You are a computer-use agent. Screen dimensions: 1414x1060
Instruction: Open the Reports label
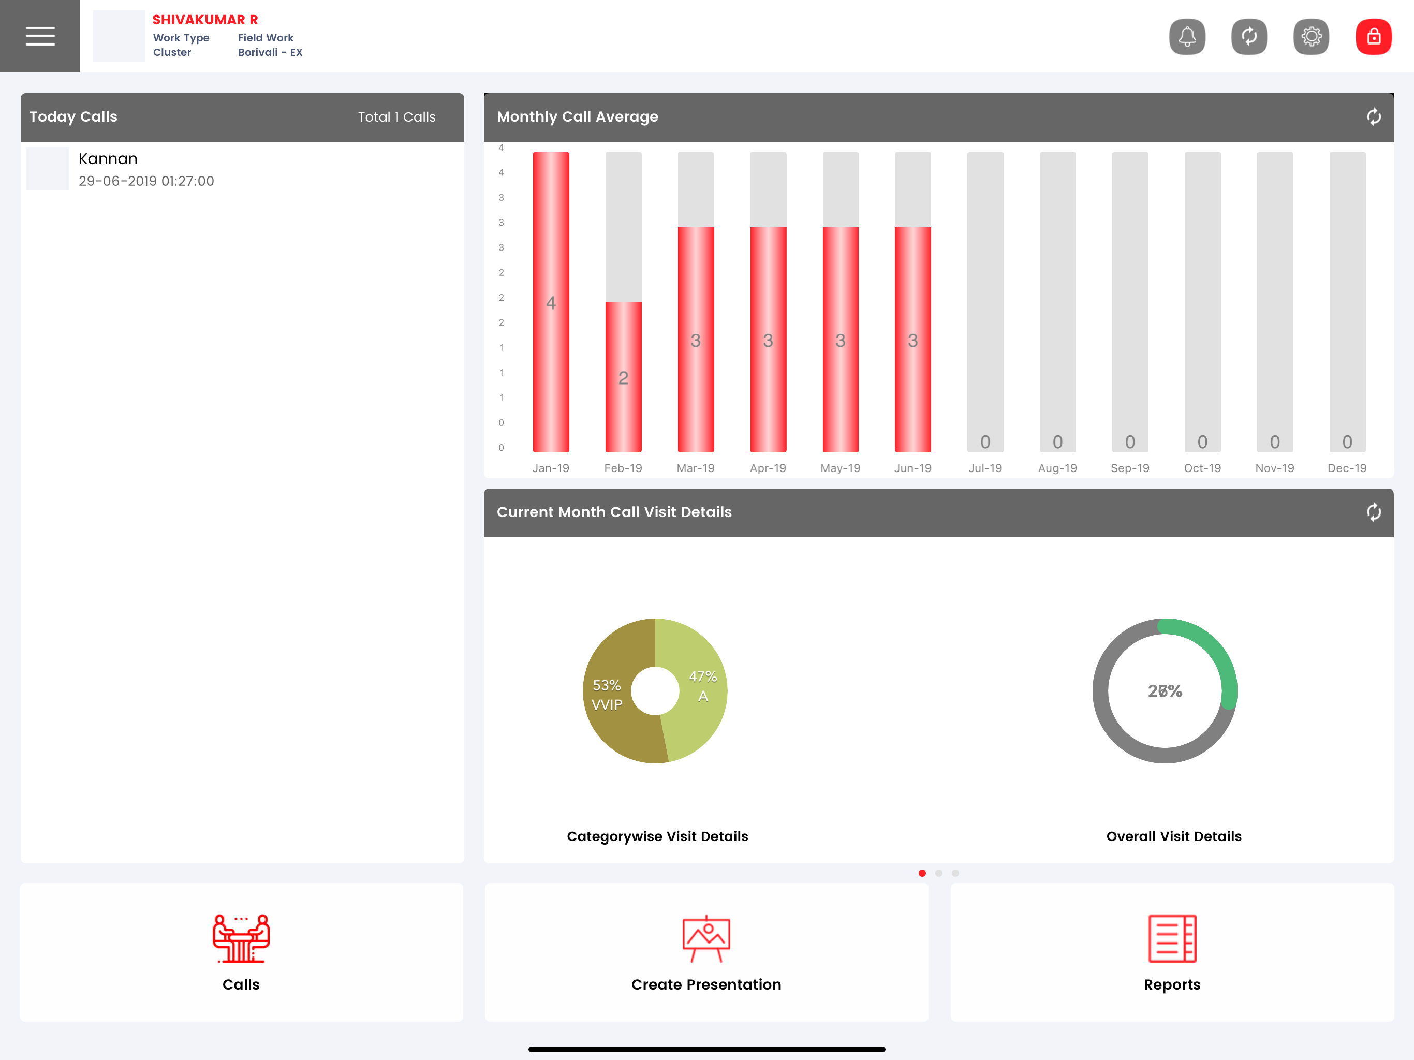click(x=1172, y=985)
